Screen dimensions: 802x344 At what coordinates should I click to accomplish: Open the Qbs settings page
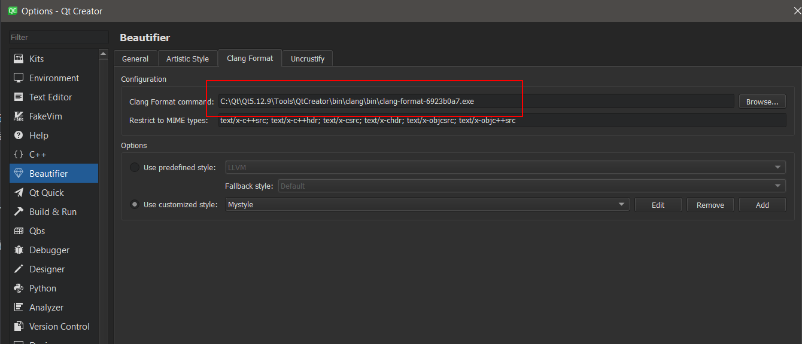pos(54,231)
